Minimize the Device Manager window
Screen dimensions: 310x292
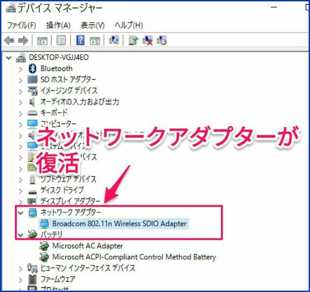click(x=274, y=7)
